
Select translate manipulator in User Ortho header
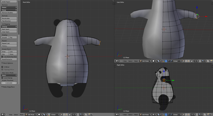point(166,61)
